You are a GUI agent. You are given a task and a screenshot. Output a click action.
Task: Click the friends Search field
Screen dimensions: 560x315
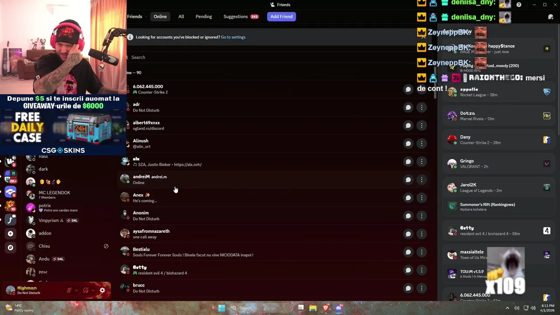[x=276, y=57]
